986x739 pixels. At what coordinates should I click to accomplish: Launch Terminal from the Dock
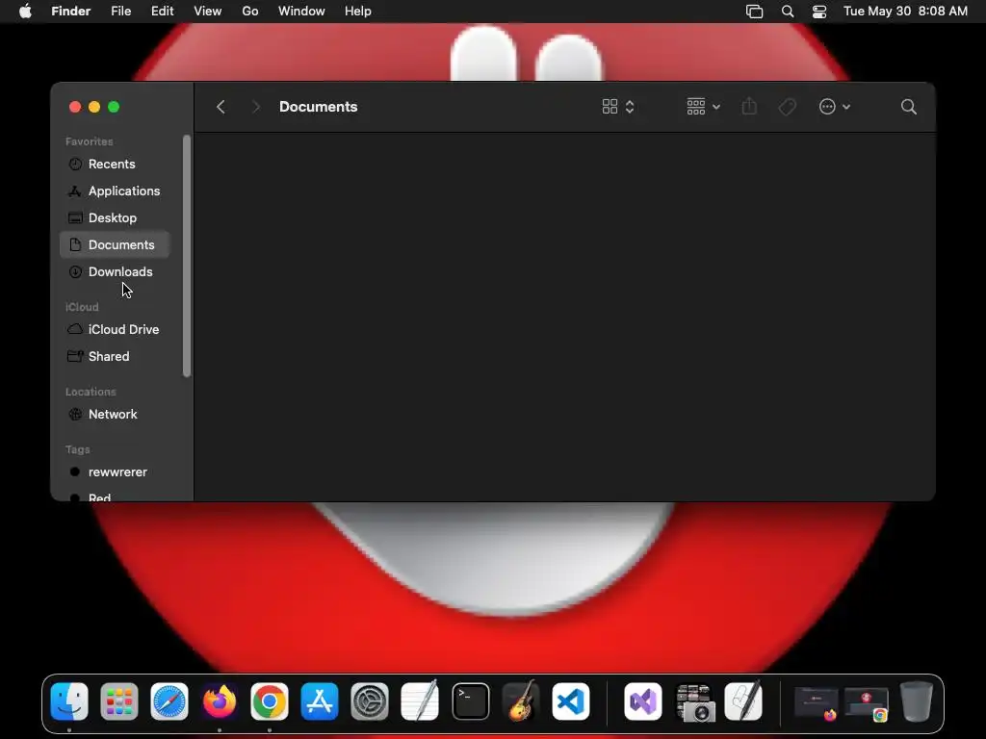[470, 701]
